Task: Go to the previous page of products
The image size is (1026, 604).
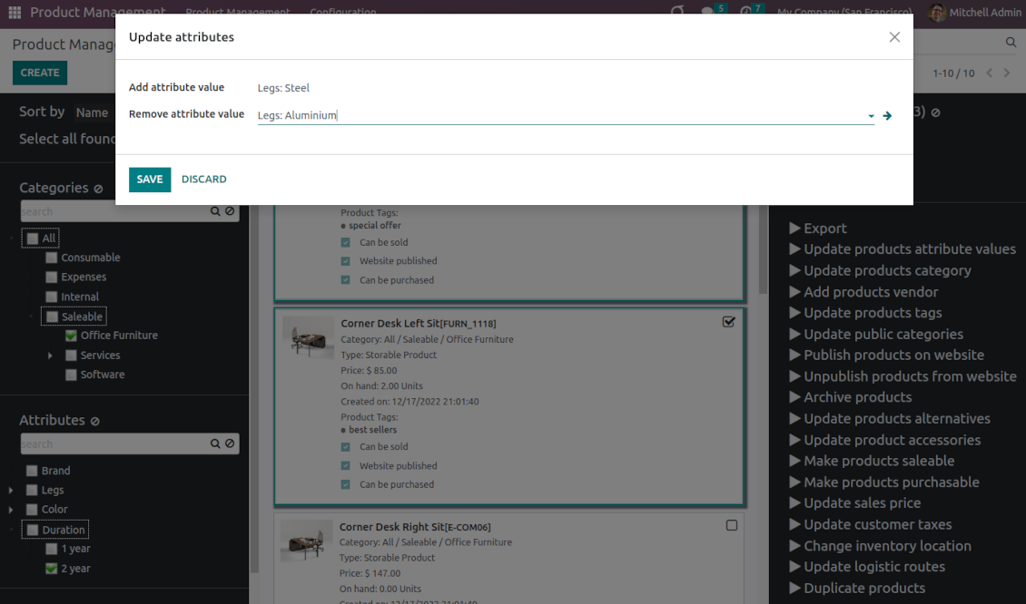Action: 990,73
